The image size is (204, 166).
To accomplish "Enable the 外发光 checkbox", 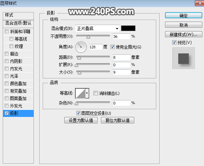I will [6, 105].
